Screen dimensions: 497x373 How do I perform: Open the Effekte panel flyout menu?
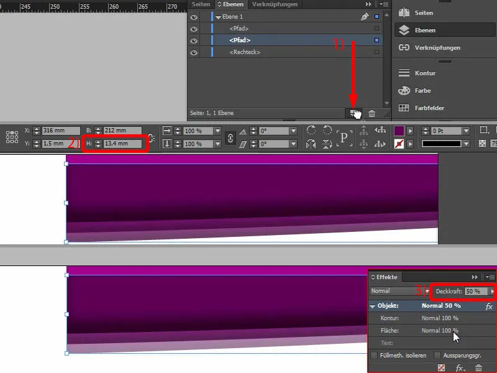coord(490,277)
